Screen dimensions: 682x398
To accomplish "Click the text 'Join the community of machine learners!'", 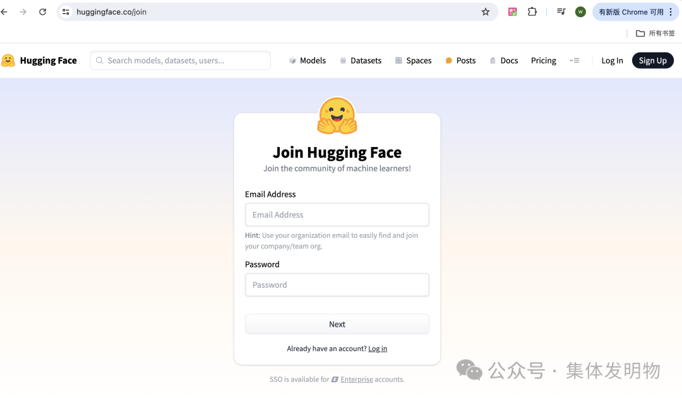I will pos(337,168).
